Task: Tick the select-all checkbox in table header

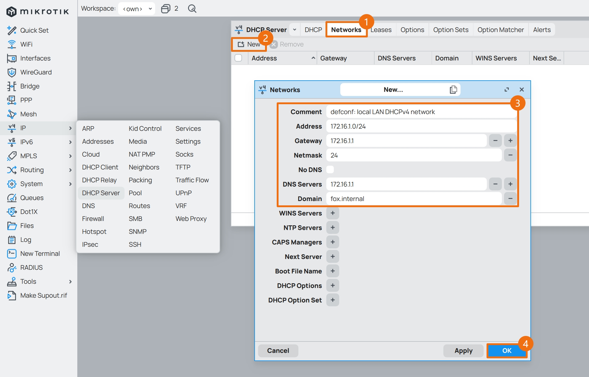Action: pyautogui.click(x=238, y=58)
